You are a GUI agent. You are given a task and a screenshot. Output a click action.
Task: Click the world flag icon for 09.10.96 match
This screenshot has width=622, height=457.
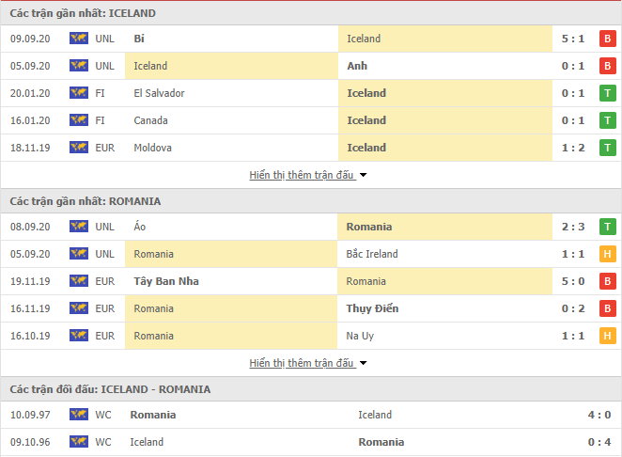point(79,442)
